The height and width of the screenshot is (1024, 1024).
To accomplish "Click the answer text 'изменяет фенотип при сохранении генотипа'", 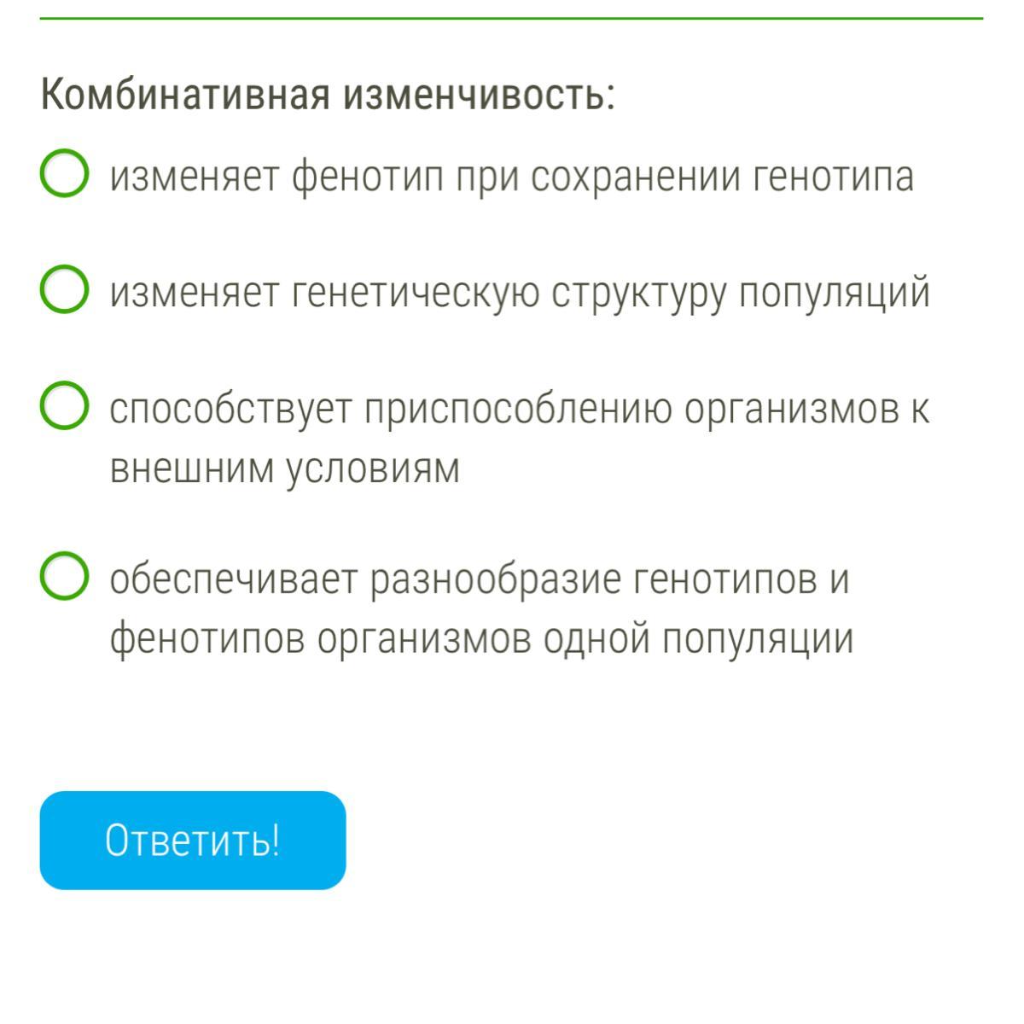I will point(512,177).
